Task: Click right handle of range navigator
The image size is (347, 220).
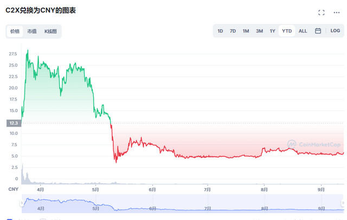Action: pyautogui.click(x=343, y=203)
